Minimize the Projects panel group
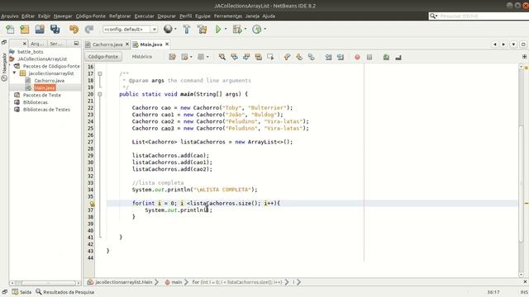 point(76,43)
